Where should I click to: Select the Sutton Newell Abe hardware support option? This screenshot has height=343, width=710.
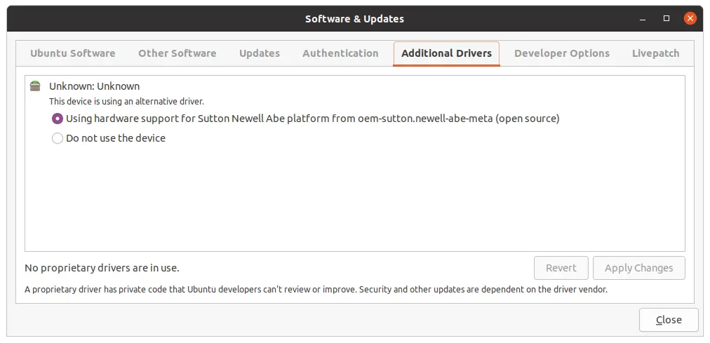point(306,119)
